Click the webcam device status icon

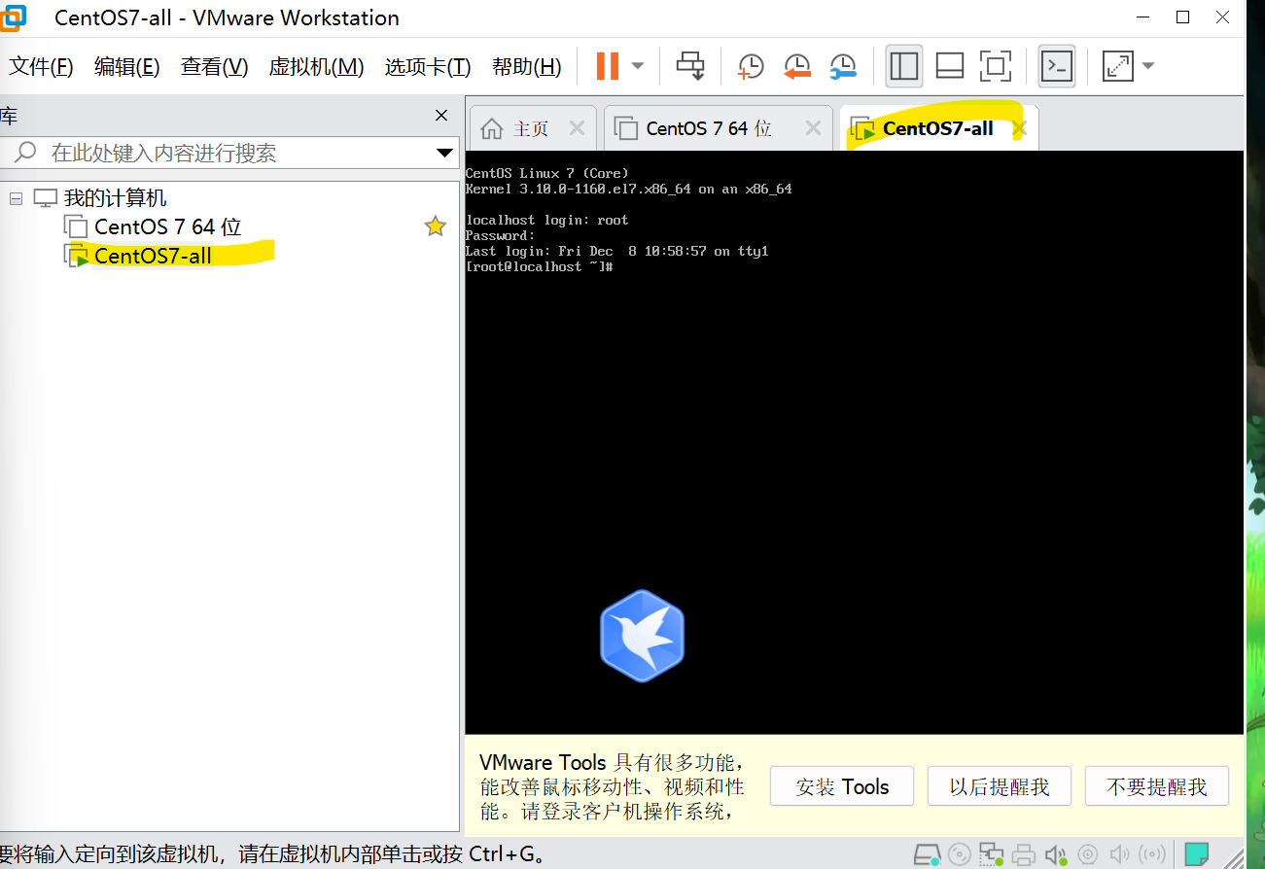tap(1088, 854)
